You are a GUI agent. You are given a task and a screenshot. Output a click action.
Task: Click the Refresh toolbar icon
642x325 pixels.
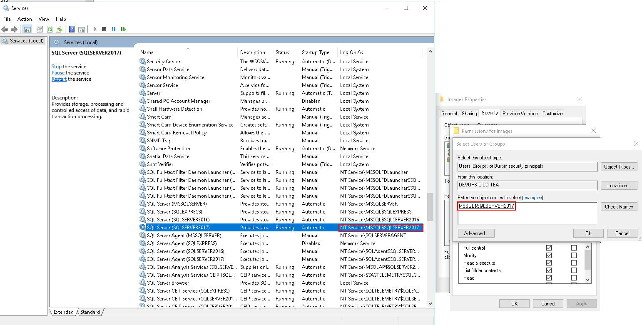point(50,29)
